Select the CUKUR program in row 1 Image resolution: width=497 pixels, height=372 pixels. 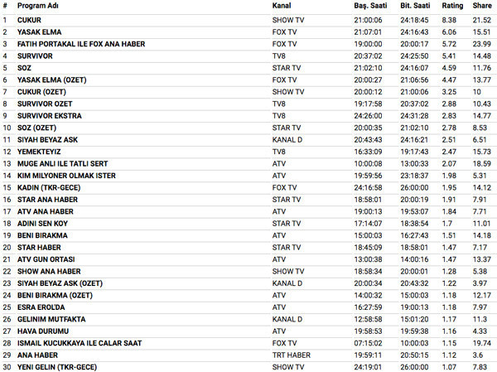tap(29, 18)
